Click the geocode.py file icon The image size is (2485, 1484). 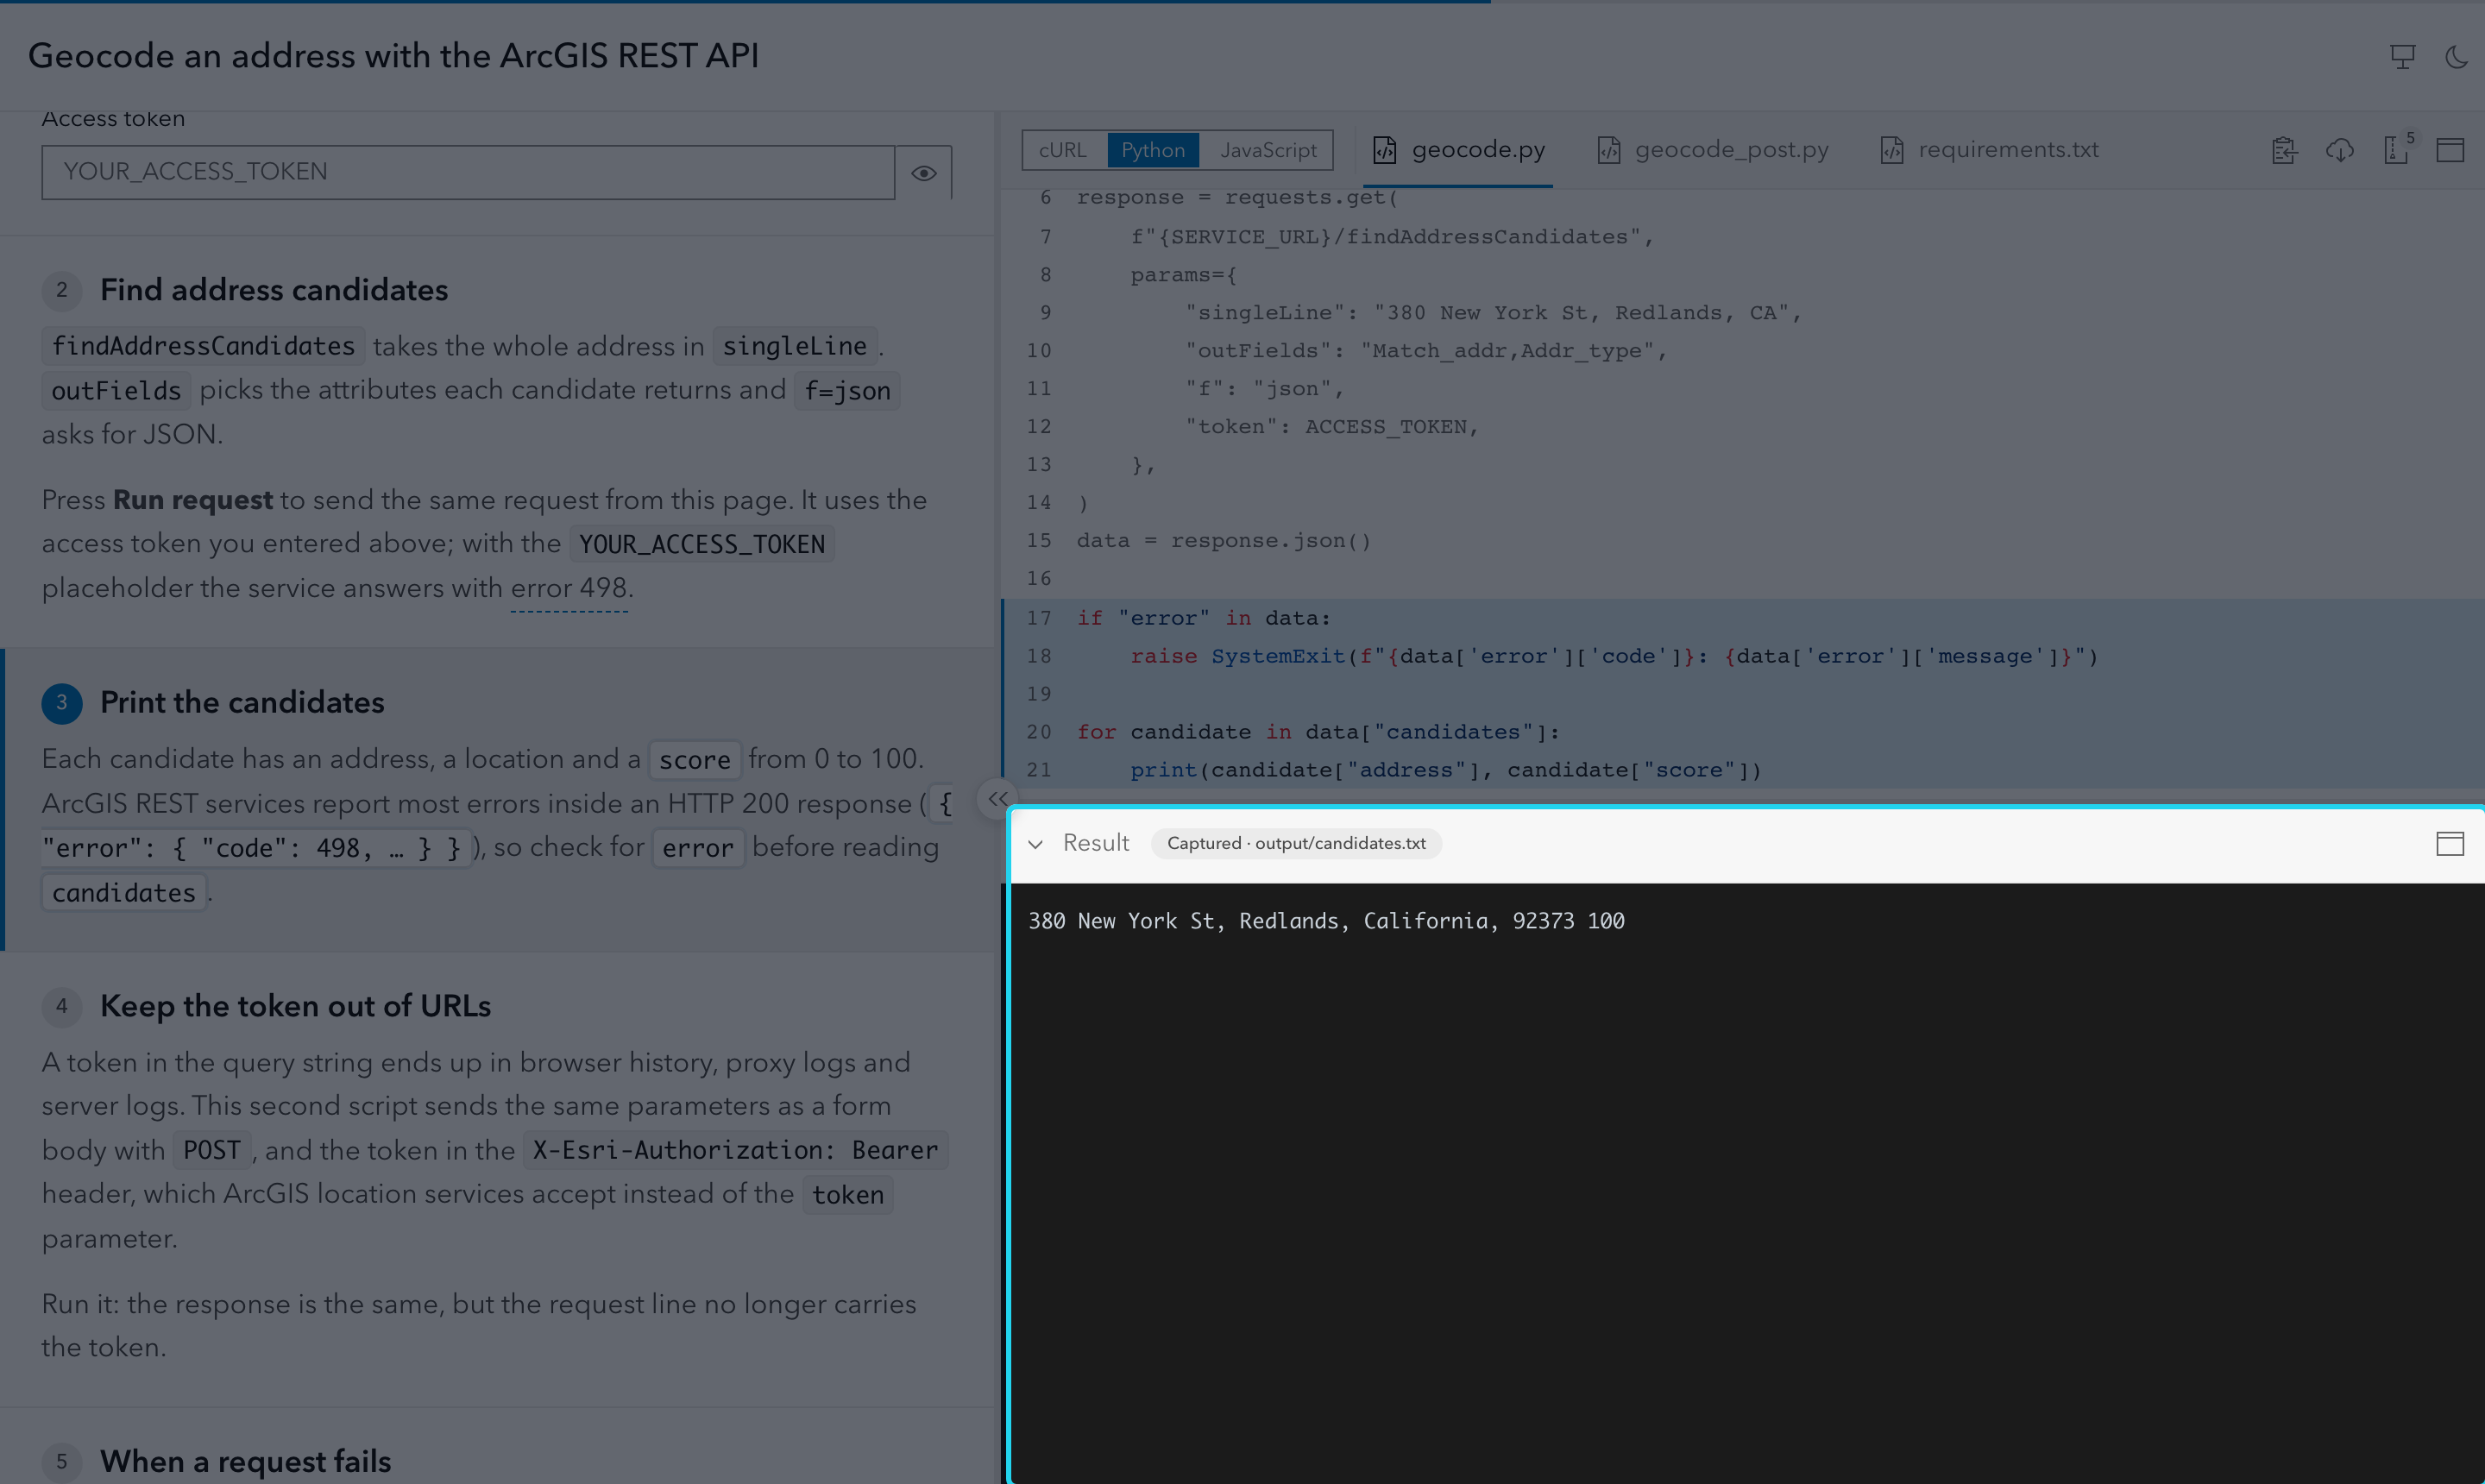(1385, 150)
